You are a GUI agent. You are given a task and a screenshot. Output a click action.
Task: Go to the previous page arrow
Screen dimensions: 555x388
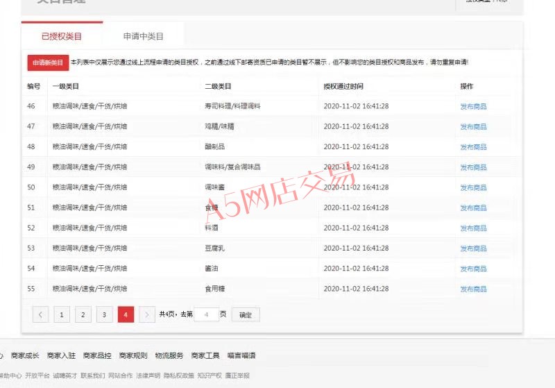[x=40, y=314]
